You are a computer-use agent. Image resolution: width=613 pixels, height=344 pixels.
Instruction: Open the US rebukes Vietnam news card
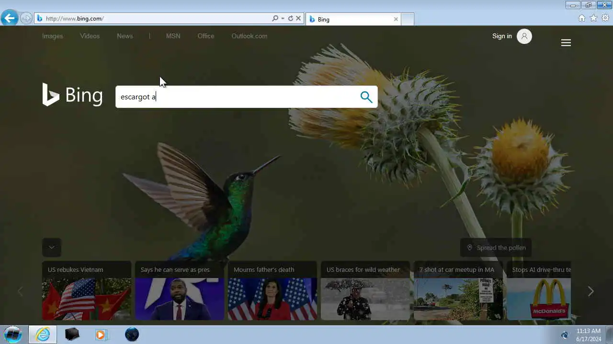[87, 290]
